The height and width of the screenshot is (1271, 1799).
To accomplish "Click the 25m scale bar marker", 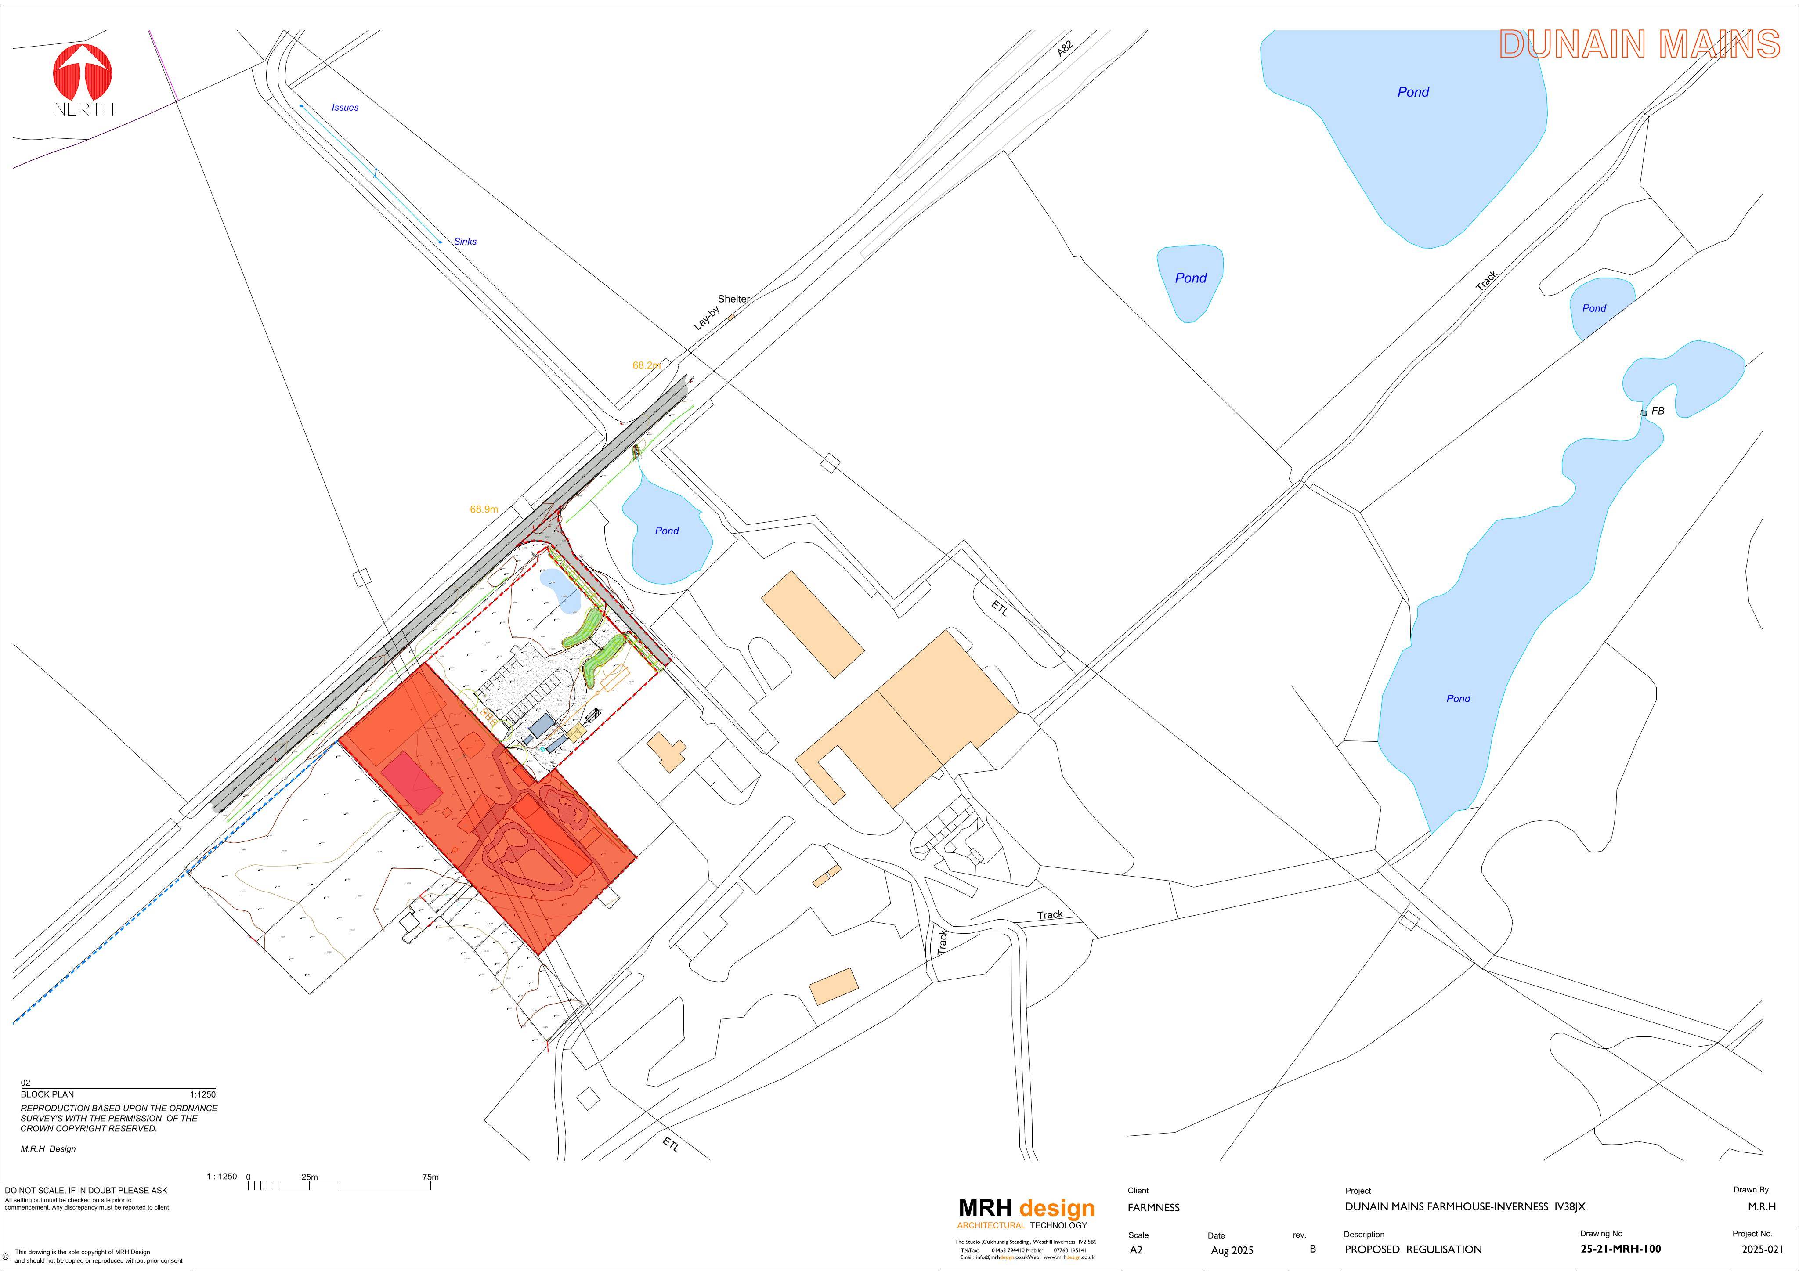I will [x=310, y=1177].
